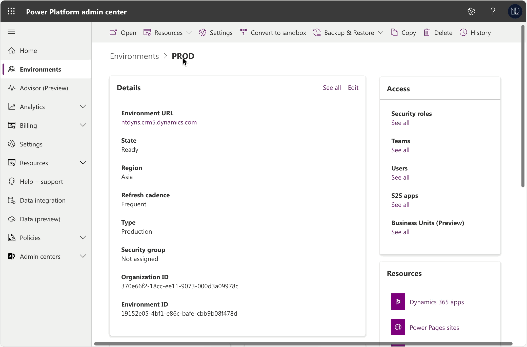Go to Home in sidebar

(x=28, y=51)
